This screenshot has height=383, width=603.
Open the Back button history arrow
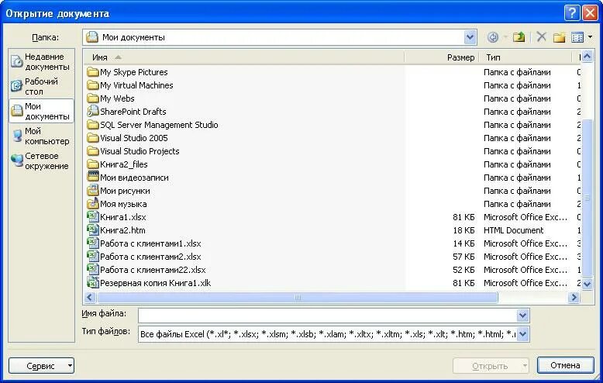click(x=505, y=37)
